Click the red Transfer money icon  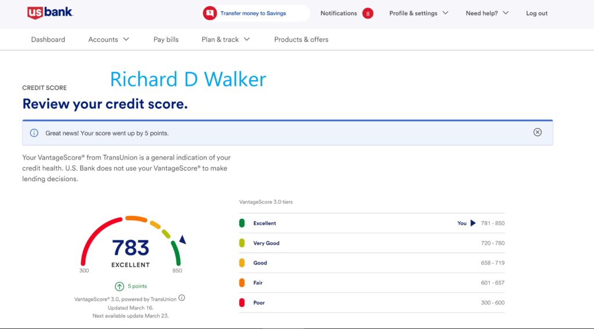coord(209,13)
